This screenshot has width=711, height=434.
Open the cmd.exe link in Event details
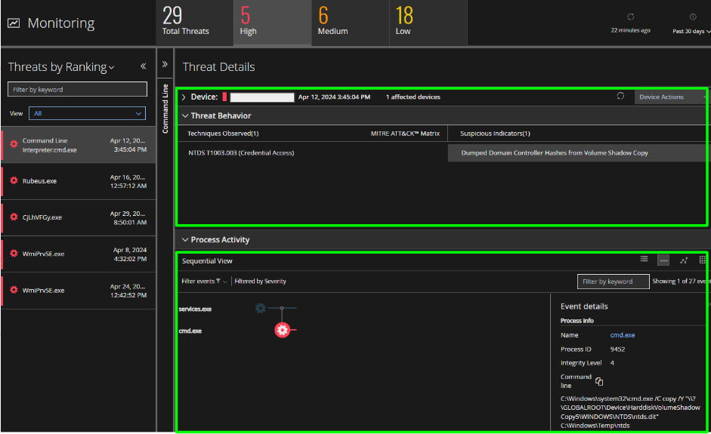622,335
